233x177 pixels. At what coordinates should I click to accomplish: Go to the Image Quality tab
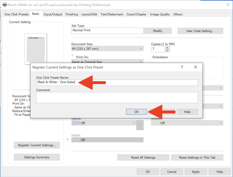point(160,14)
